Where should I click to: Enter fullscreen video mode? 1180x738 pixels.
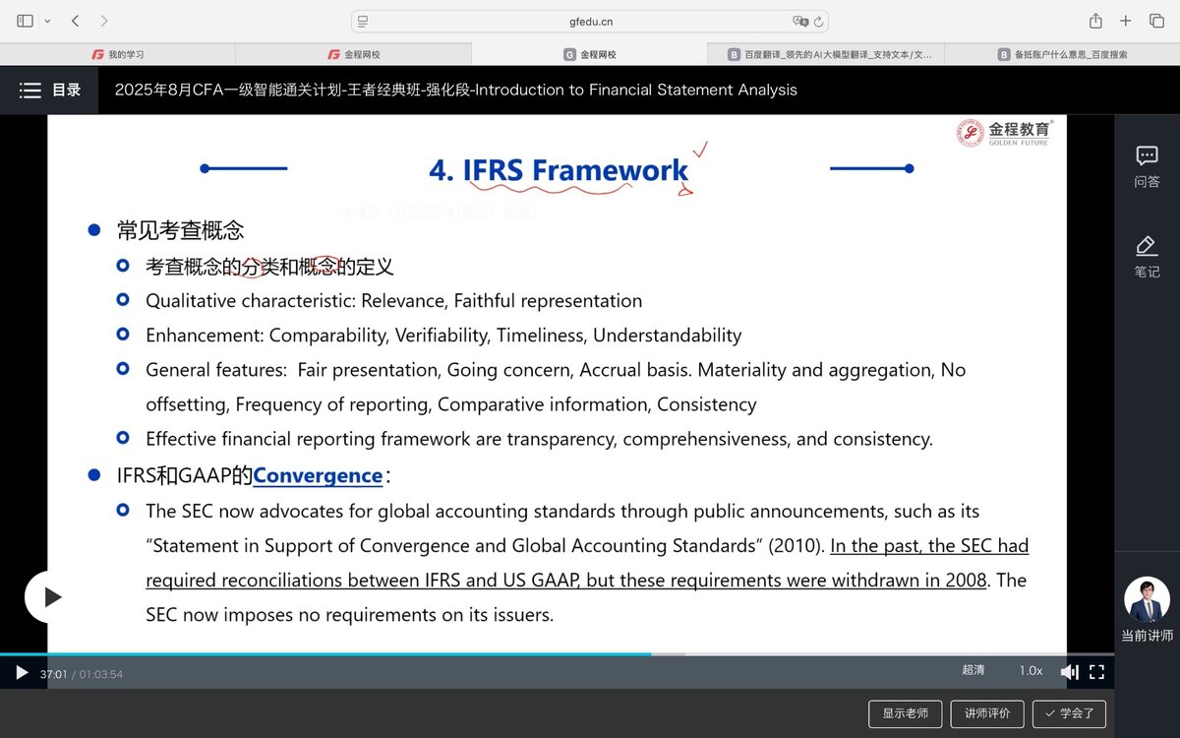tap(1096, 672)
